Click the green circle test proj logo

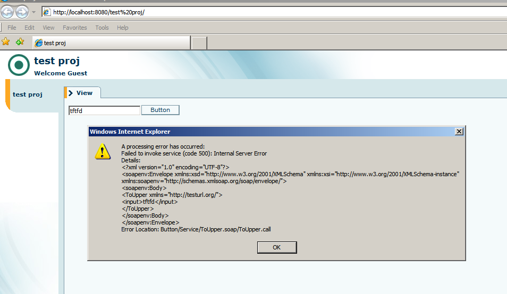19,65
